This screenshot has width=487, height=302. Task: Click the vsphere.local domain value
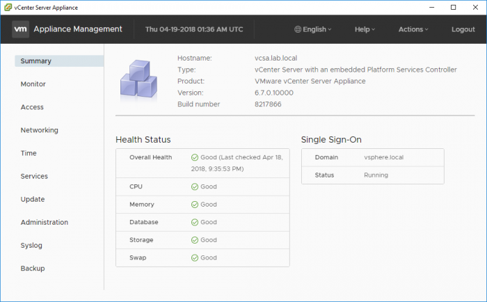[383, 157]
